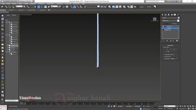The height and width of the screenshot is (110, 196).
Task: Open the reference coordinate system dropdown
Action: point(54,6)
